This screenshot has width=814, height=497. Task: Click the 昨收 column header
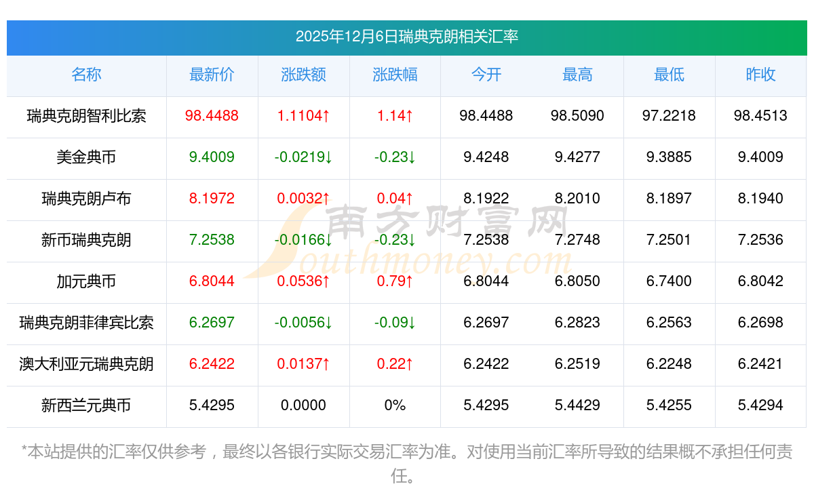click(x=760, y=75)
